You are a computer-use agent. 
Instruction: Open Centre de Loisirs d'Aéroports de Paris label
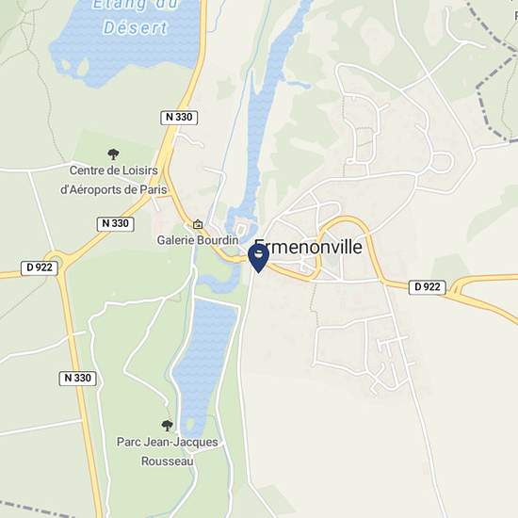coord(114,180)
